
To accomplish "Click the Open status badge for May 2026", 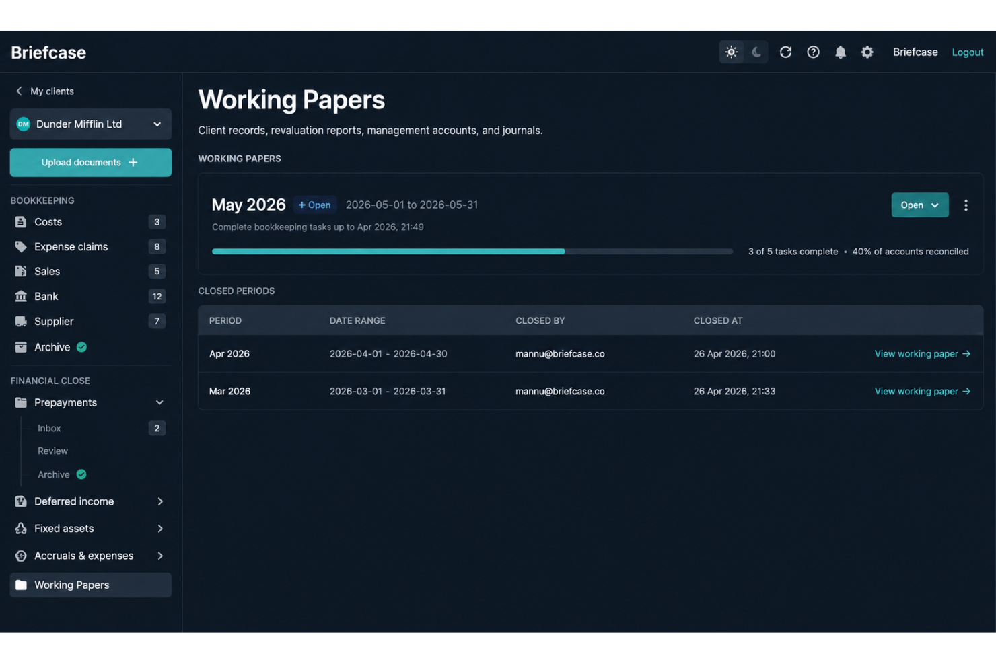I will 314,205.
